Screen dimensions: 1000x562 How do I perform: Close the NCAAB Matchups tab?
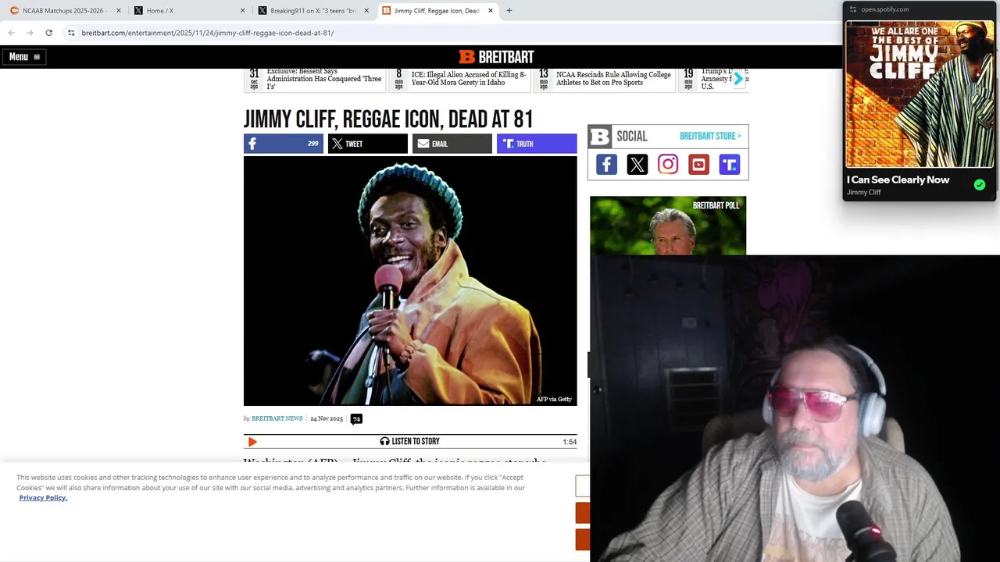coord(119,11)
